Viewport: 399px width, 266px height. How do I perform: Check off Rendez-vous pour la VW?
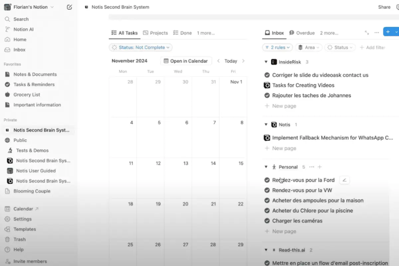coord(267,190)
